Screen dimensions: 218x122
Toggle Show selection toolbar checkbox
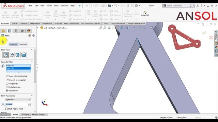(x=7, y=76)
